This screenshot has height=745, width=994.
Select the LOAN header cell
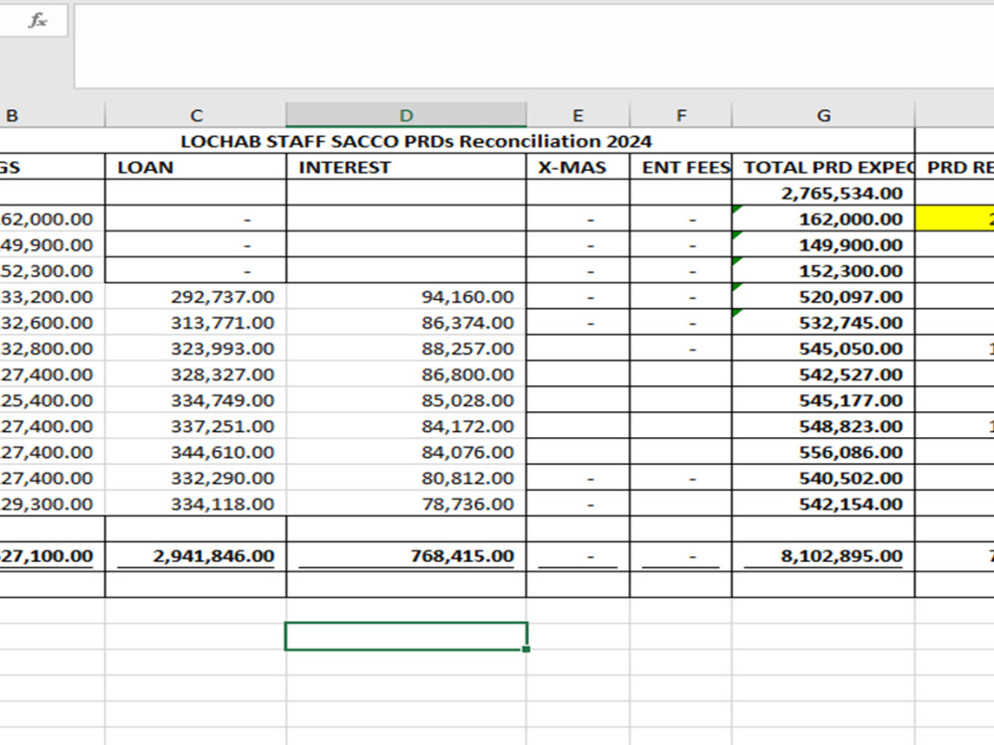click(x=196, y=167)
